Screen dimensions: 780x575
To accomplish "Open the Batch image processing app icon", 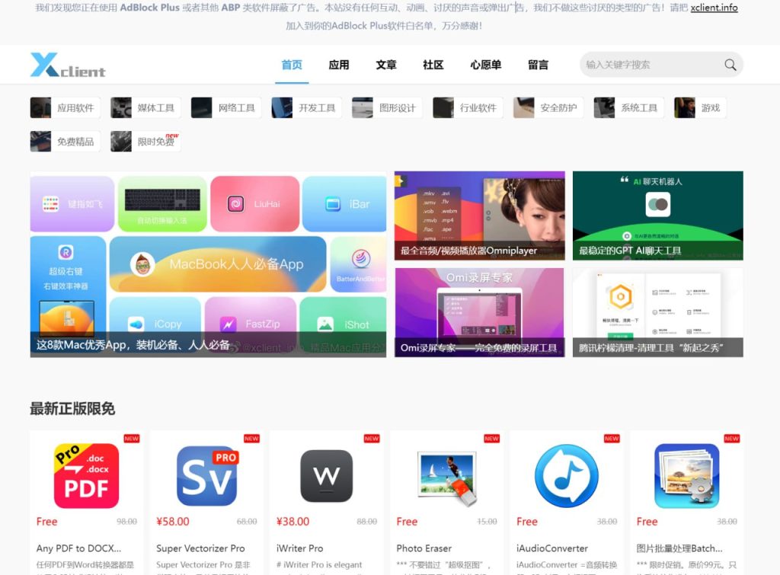I will [x=687, y=476].
